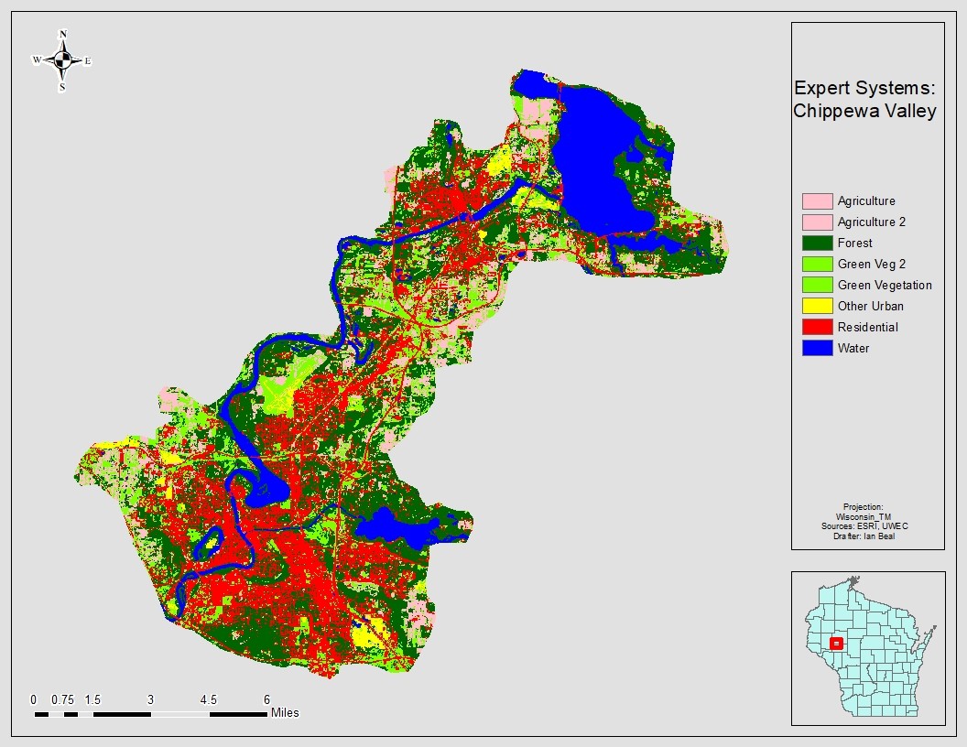
Task: Select the Water legend swatch
Action: (x=815, y=348)
